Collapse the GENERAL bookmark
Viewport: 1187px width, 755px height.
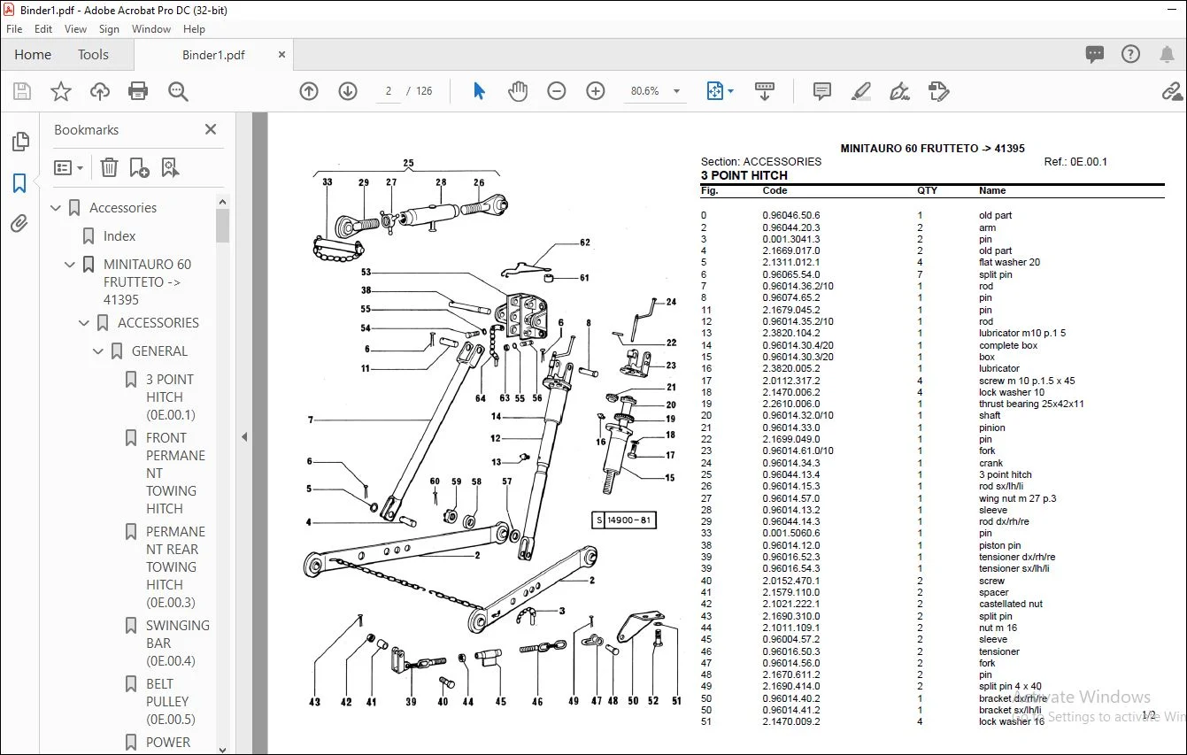(99, 351)
